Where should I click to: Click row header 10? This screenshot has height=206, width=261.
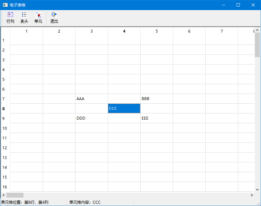(6, 128)
